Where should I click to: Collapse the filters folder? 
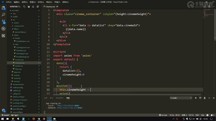point(16,29)
